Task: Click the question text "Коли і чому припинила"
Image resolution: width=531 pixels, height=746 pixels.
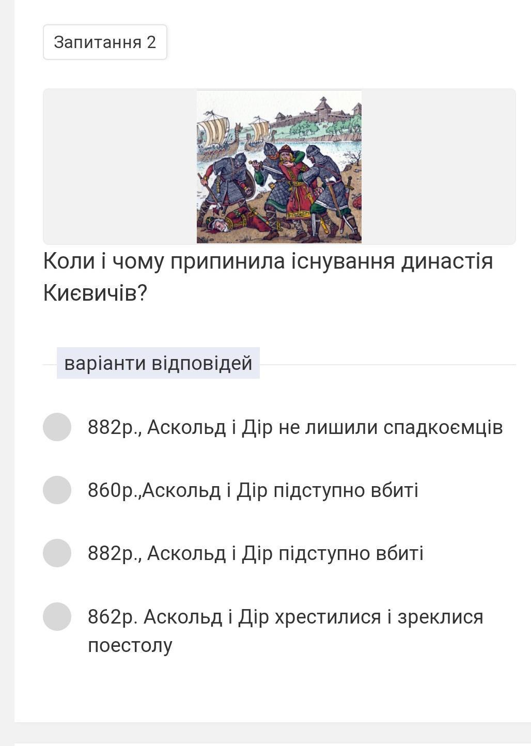Action: [x=268, y=261]
